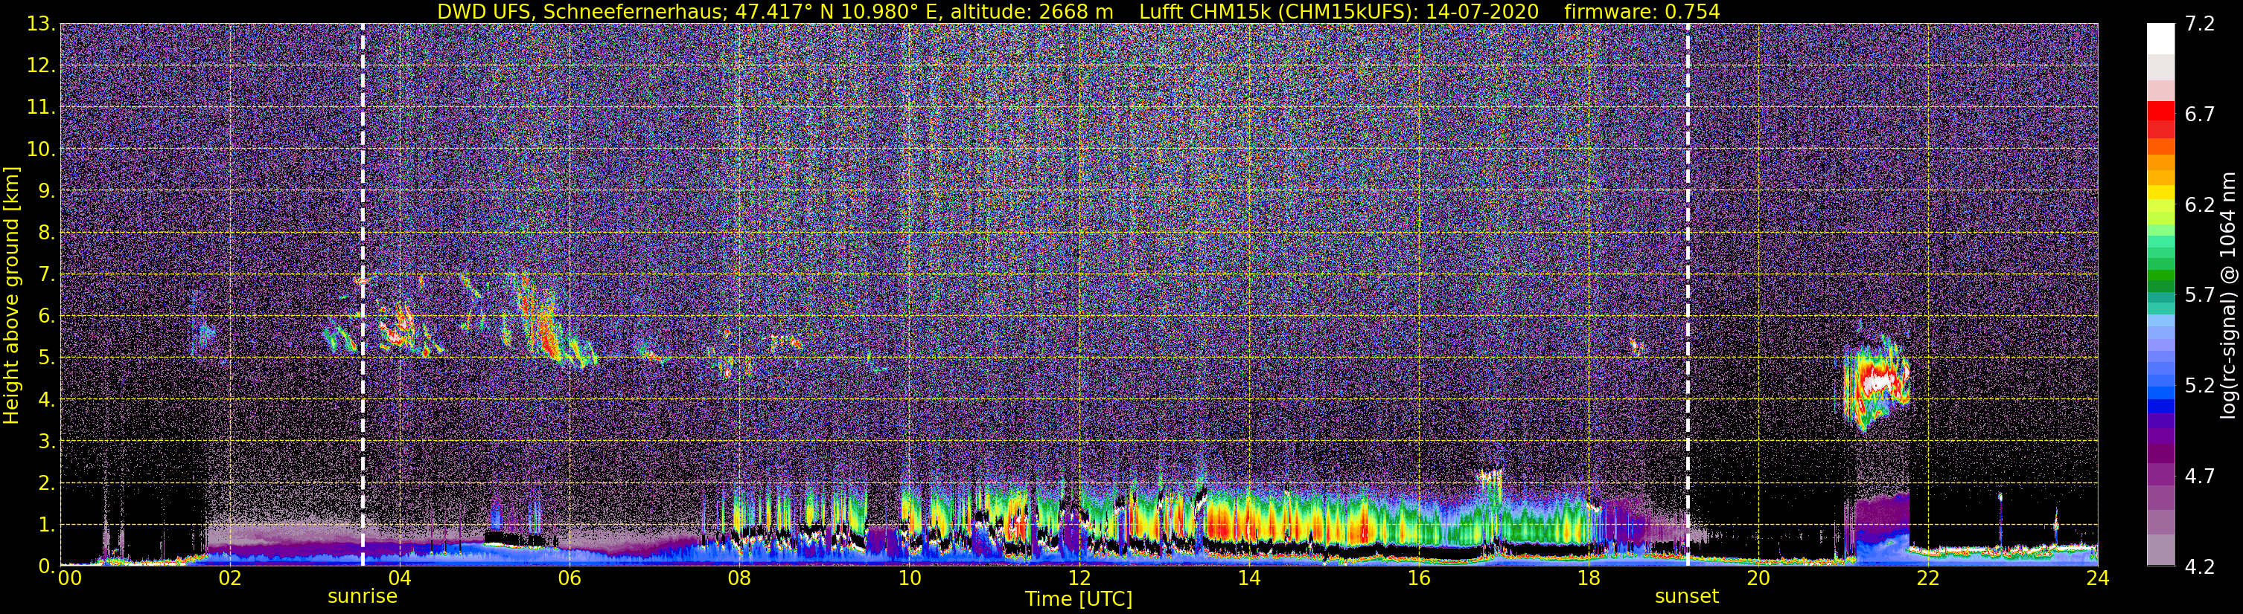Click the colorbar value 5.7
Screen dimensions: 2243x614
(x=2200, y=295)
